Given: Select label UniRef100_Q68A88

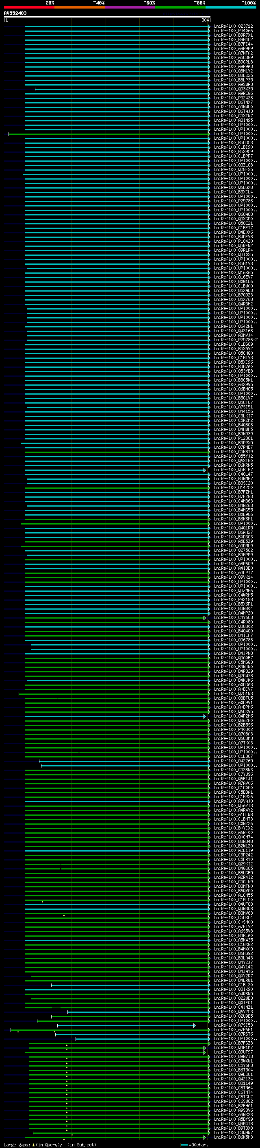Looking at the screenshot, I should [233, 214].
